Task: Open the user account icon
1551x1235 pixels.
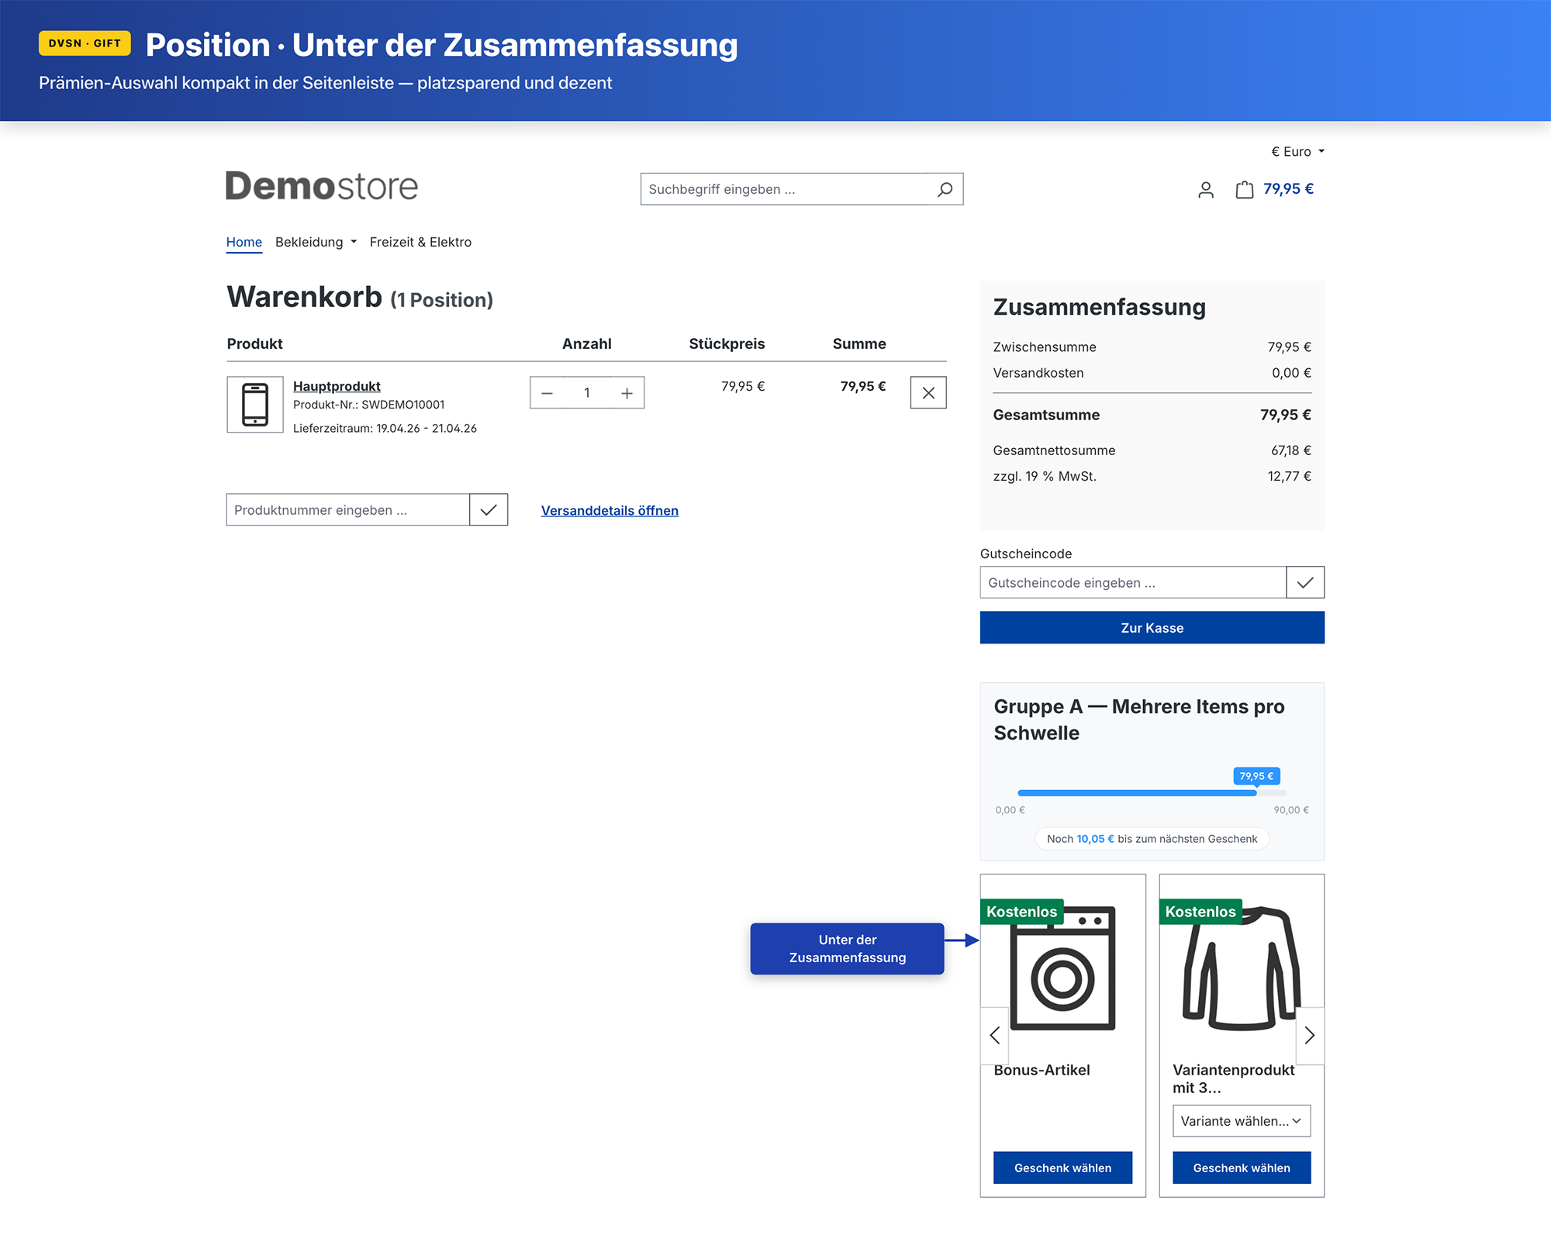Action: [x=1205, y=190]
